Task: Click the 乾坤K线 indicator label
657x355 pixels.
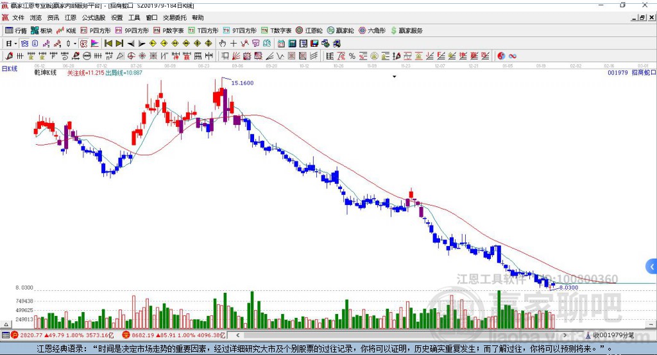Action: pyautogui.click(x=46, y=72)
